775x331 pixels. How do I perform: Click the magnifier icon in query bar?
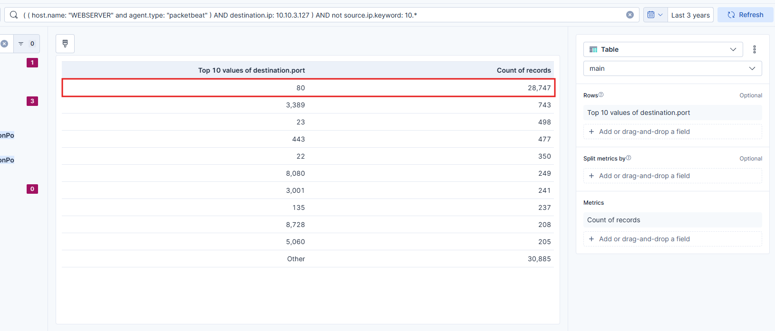click(x=14, y=15)
